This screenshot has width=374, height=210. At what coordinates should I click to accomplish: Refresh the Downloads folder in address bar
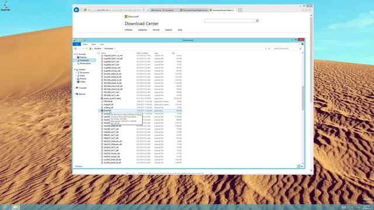click(x=269, y=48)
